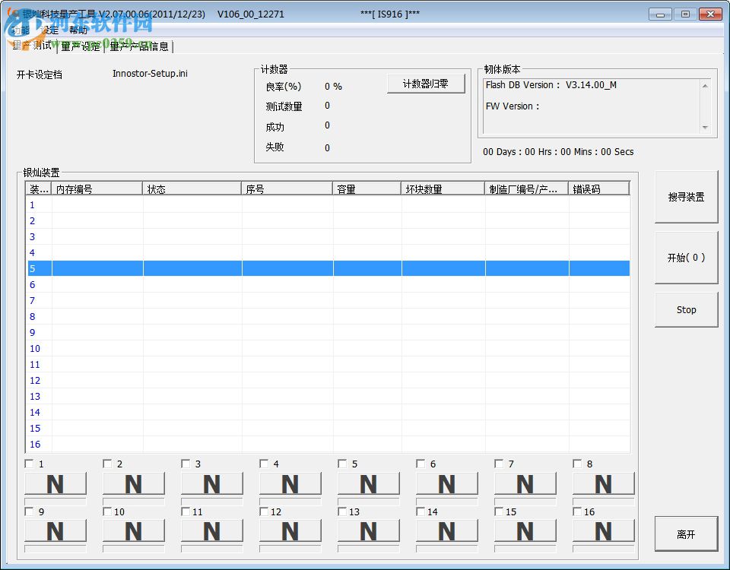Click the 离开 exit button
This screenshot has width=730, height=570.
[x=685, y=533]
